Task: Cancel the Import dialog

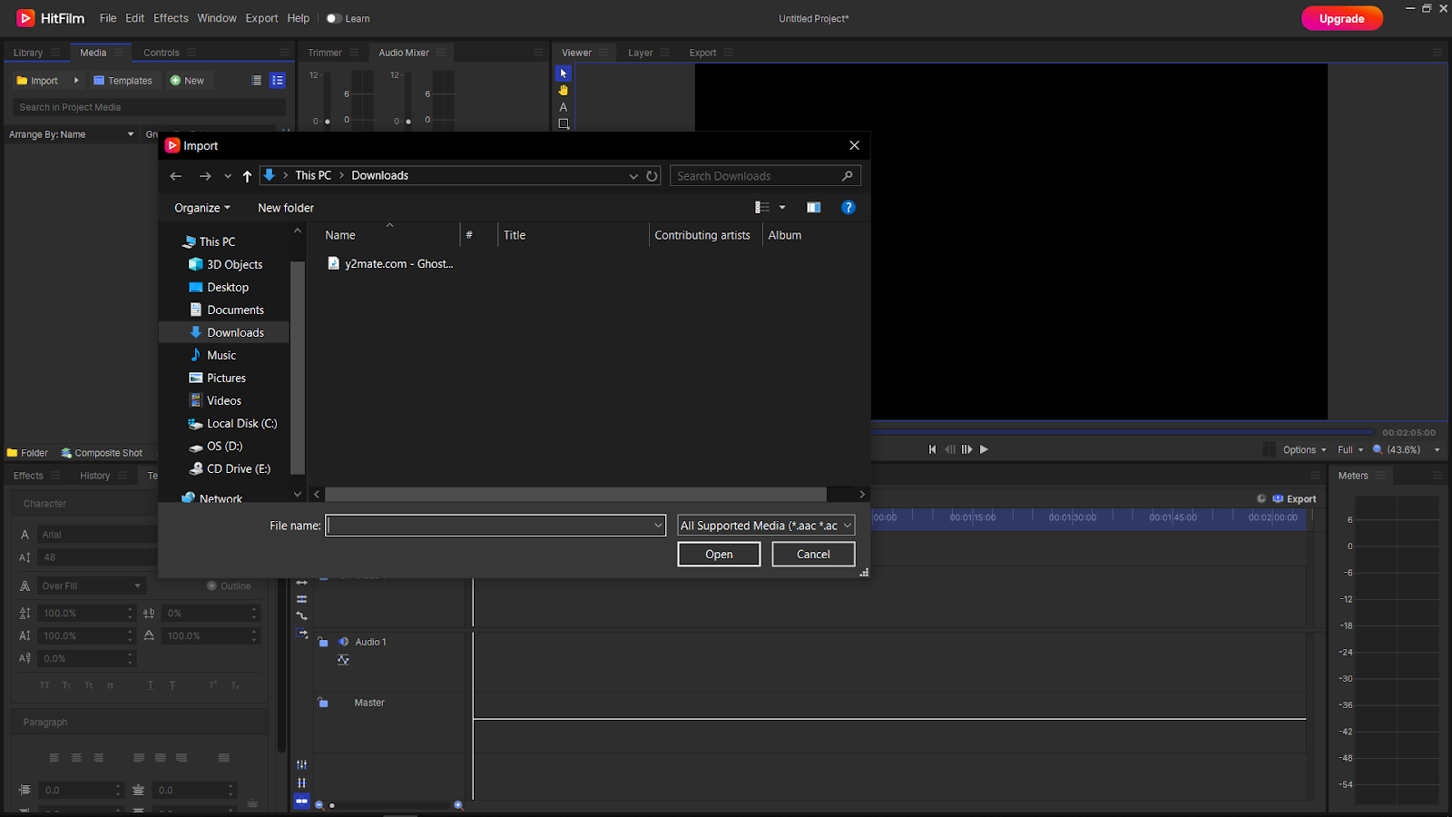Action: [x=813, y=554]
